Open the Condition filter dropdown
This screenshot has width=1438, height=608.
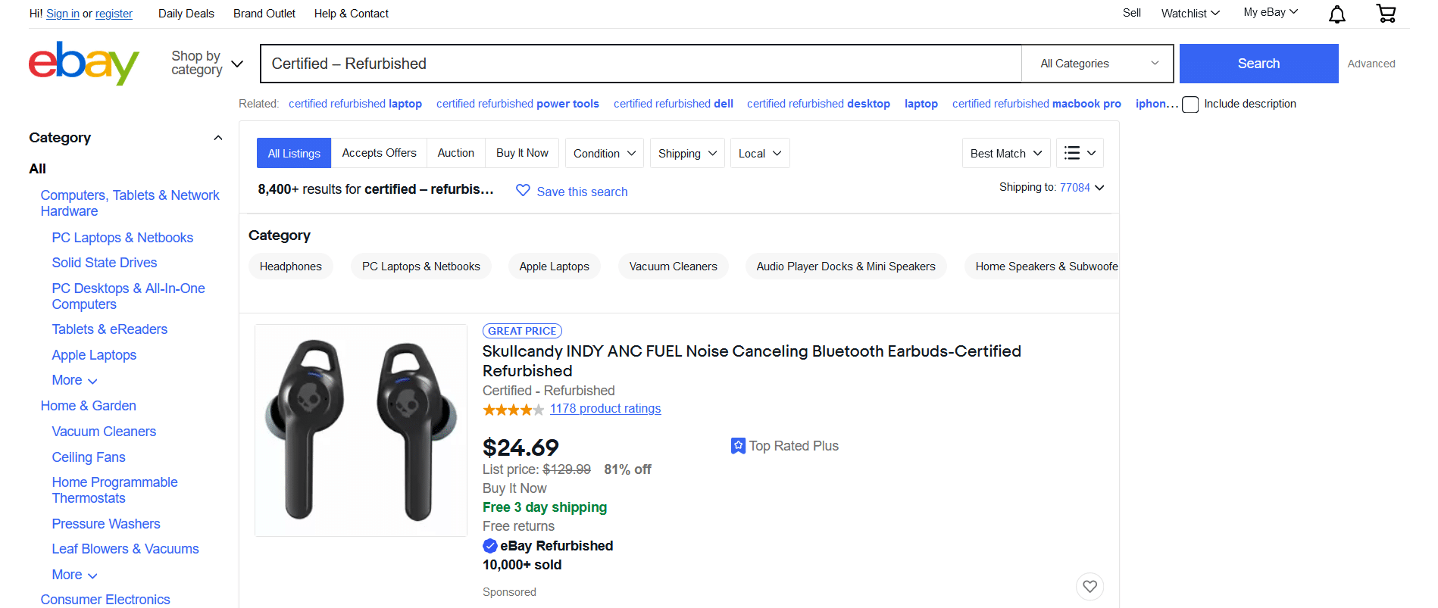(605, 153)
